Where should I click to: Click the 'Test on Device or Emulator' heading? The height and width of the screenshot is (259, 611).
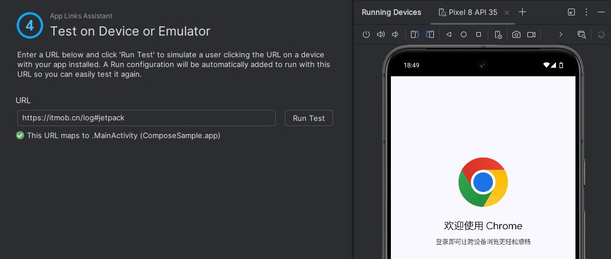point(130,31)
